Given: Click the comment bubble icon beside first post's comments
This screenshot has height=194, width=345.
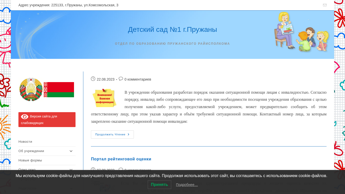Looking at the screenshot, I should [x=121, y=79].
